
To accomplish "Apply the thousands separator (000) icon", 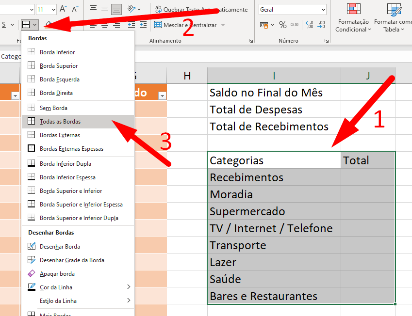I will 294,25.
